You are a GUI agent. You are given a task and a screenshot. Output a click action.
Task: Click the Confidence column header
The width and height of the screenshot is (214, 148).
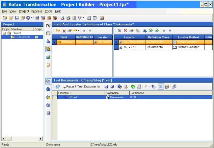tap(171, 93)
